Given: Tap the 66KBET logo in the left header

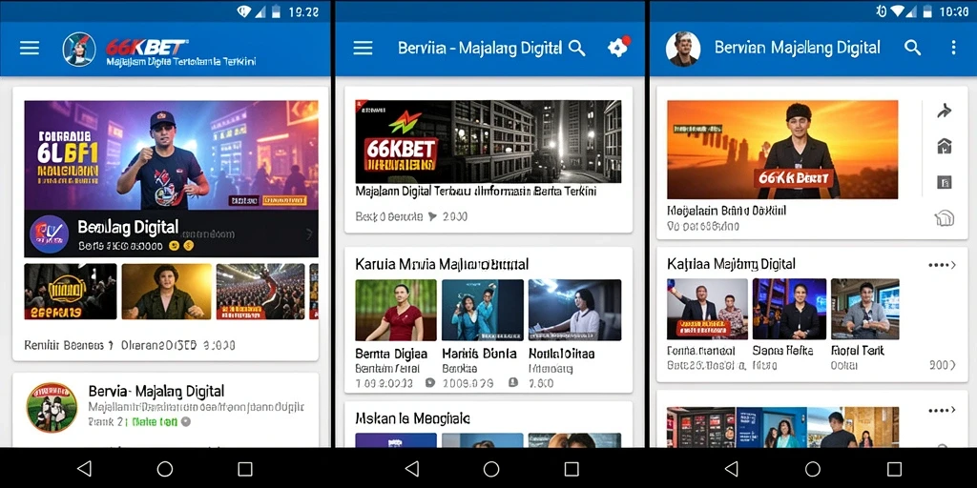Looking at the screenshot, I should pyautogui.click(x=146, y=47).
